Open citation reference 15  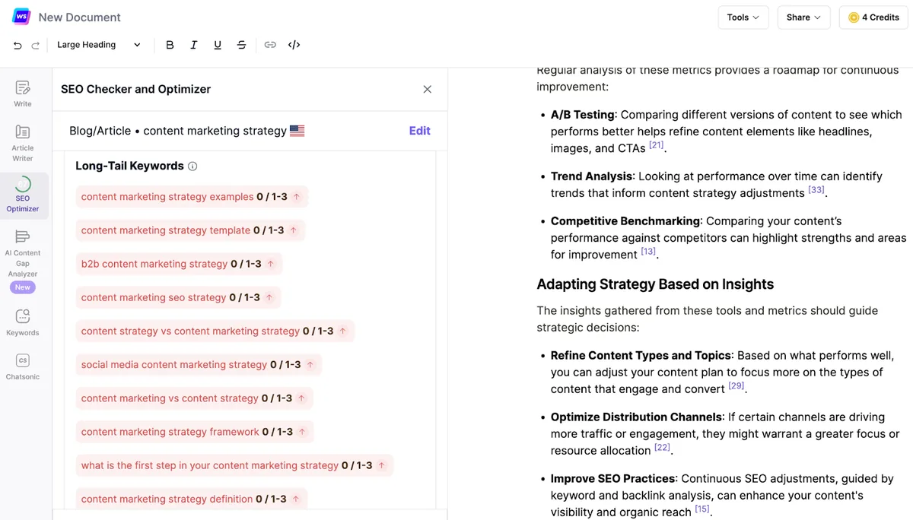point(701,509)
